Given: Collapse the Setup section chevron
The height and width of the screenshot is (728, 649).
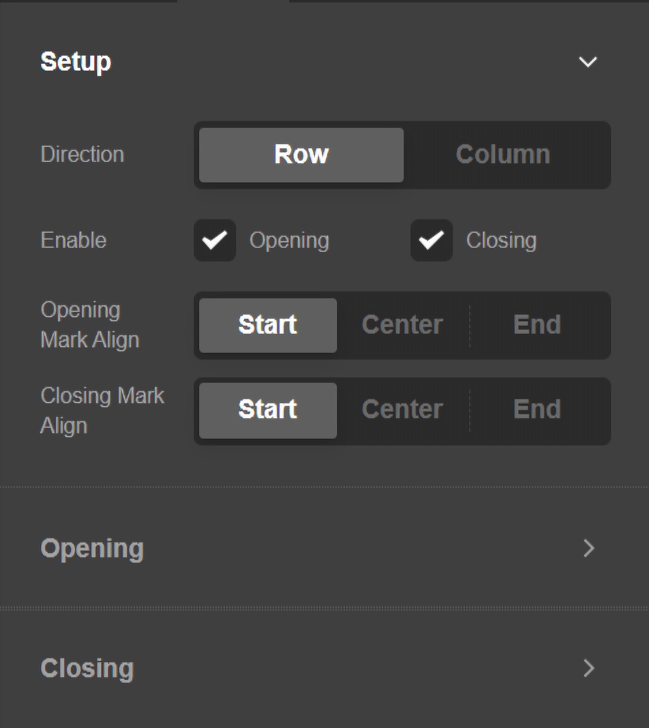Looking at the screenshot, I should point(587,61).
